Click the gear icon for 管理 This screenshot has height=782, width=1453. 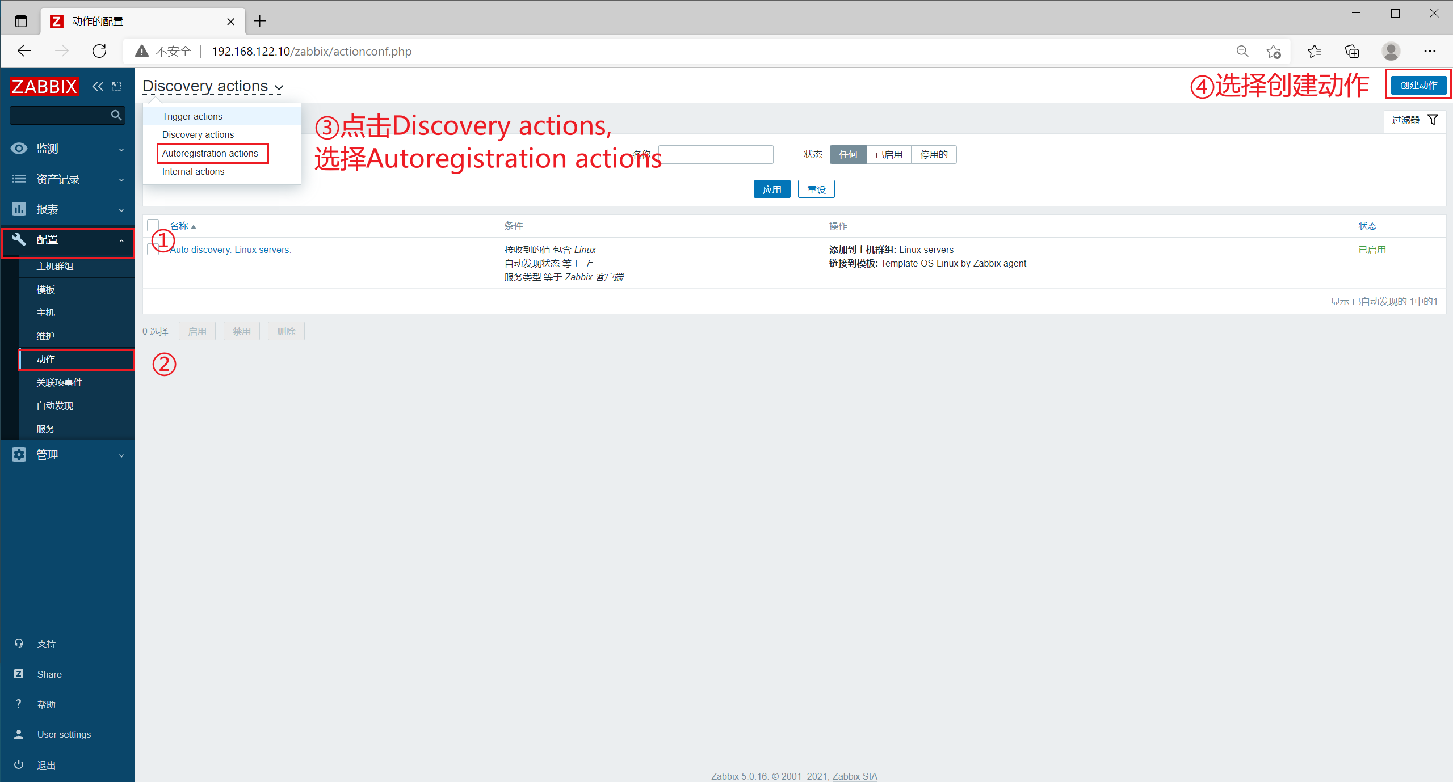coord(19,455)
